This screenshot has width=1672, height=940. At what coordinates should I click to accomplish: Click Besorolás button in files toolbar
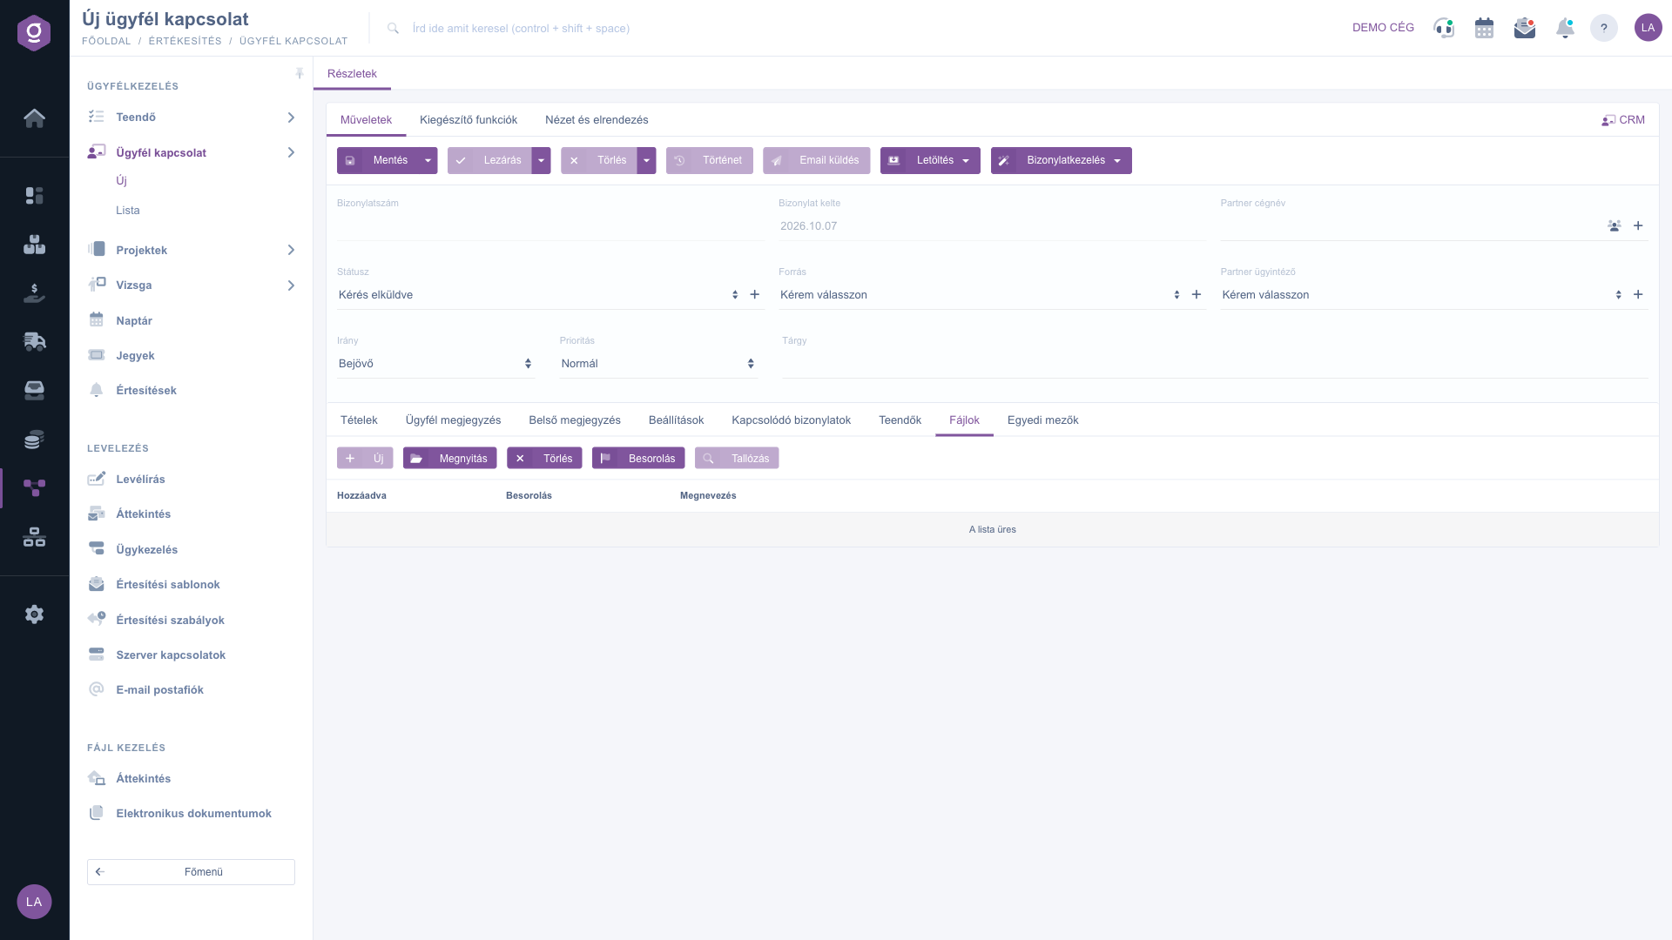[638, 458]
